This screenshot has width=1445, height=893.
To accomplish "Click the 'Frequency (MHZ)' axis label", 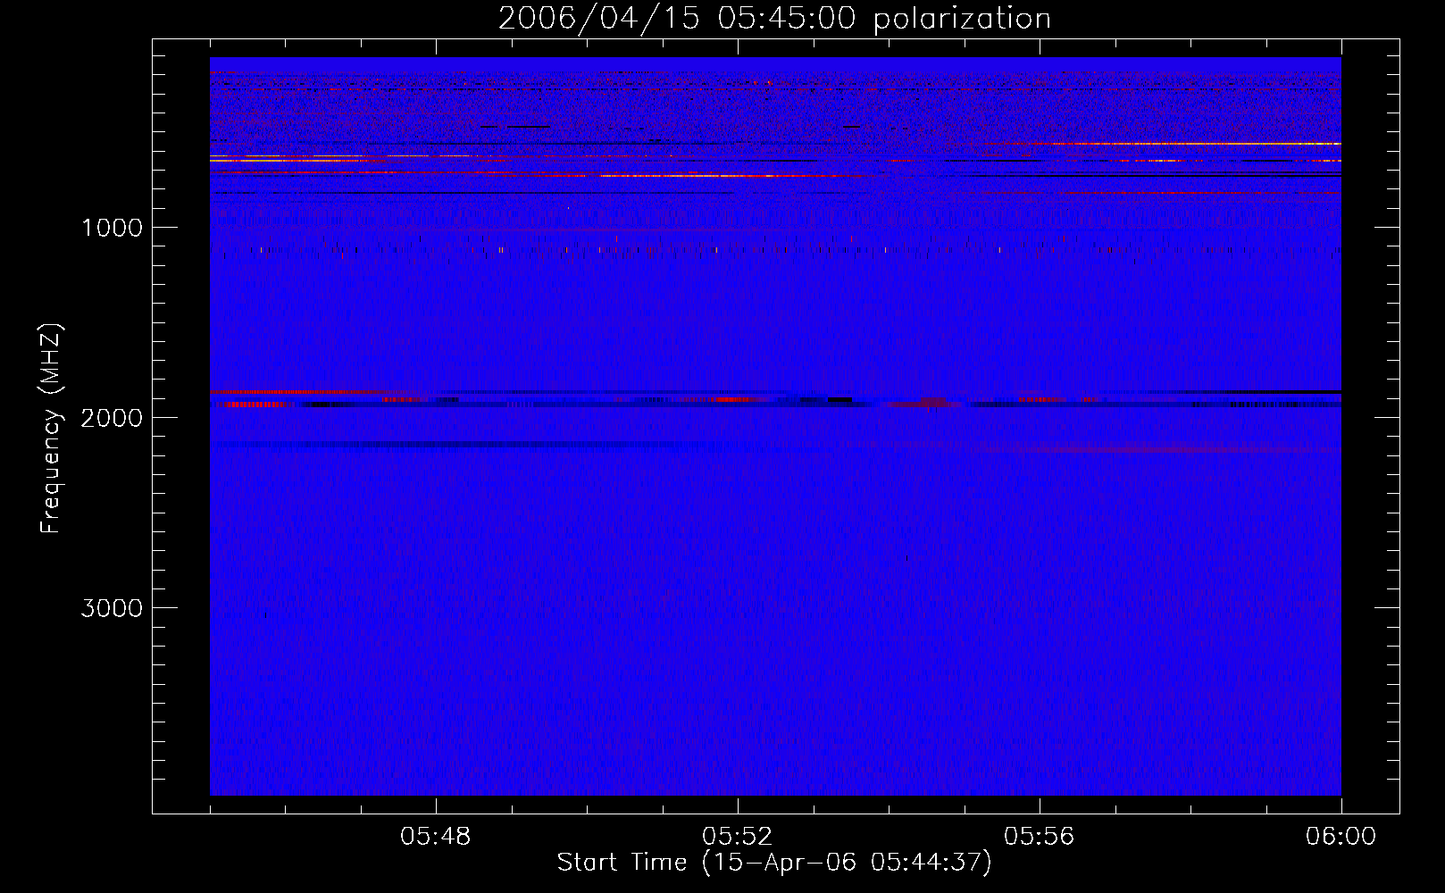I will click(52, 429).
